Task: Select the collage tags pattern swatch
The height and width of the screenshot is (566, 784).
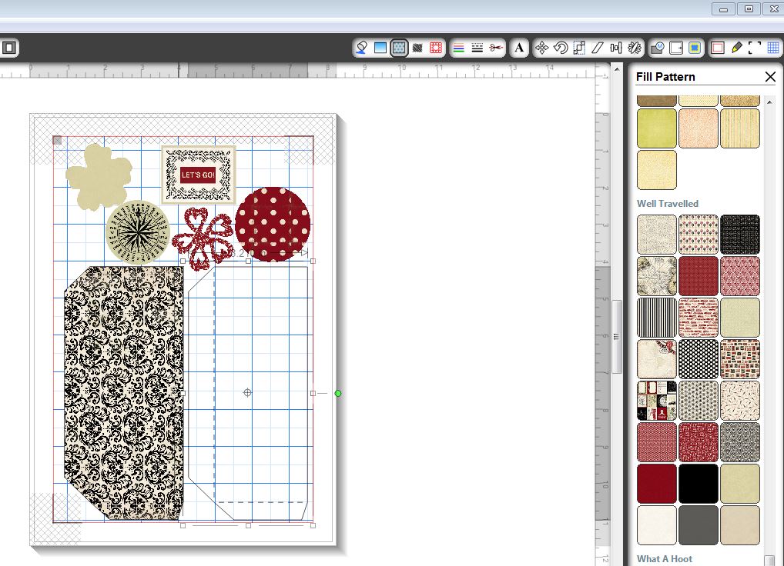Action: (x=657, y=401)
